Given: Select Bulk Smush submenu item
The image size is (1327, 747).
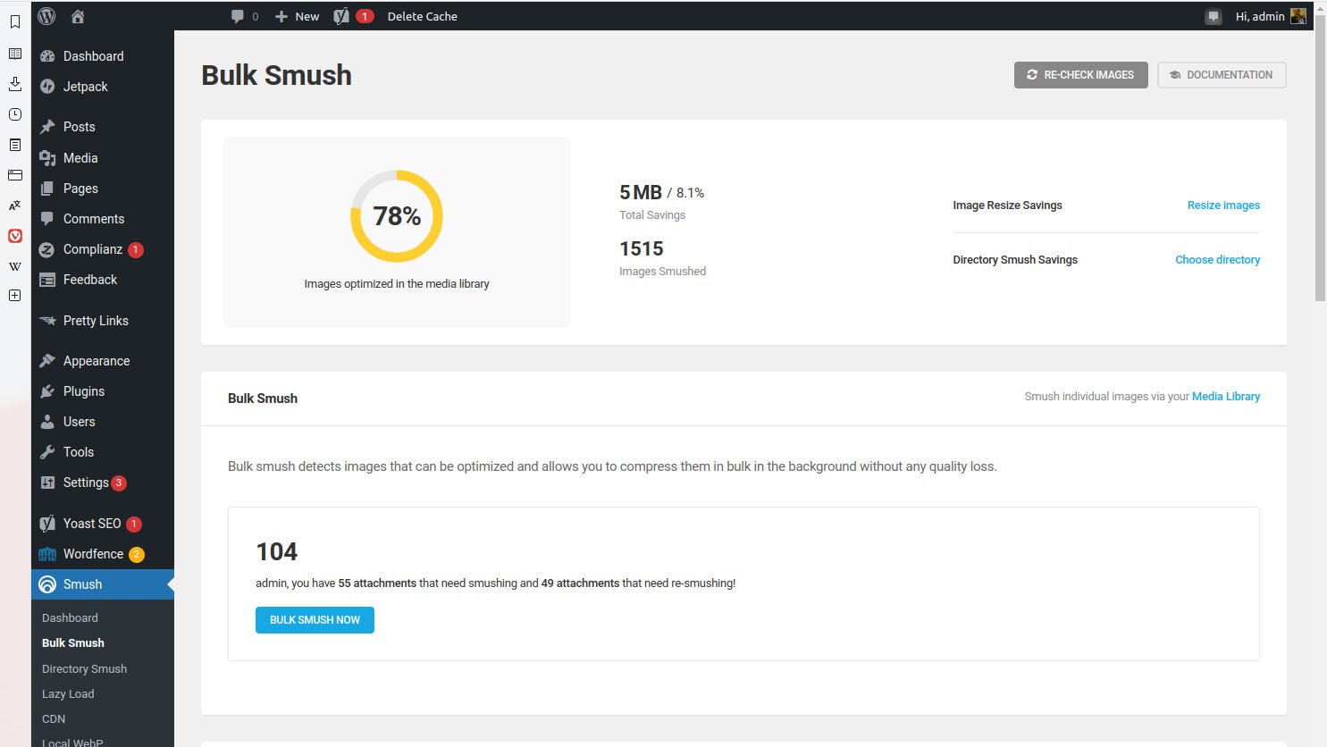Looking at the screenshot, I should pyautogui.click(x=73, y=642).
